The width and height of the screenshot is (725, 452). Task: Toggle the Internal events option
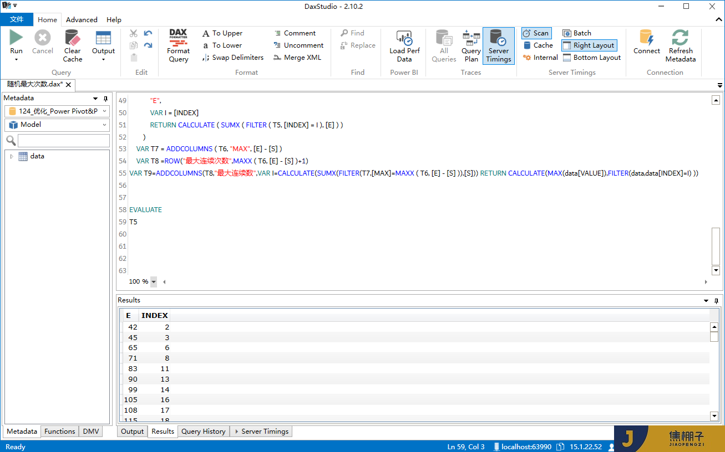click(x=540, y=58)
